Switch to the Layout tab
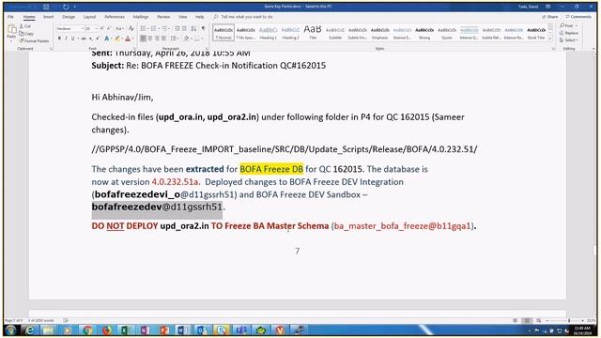 click(90, 17)
